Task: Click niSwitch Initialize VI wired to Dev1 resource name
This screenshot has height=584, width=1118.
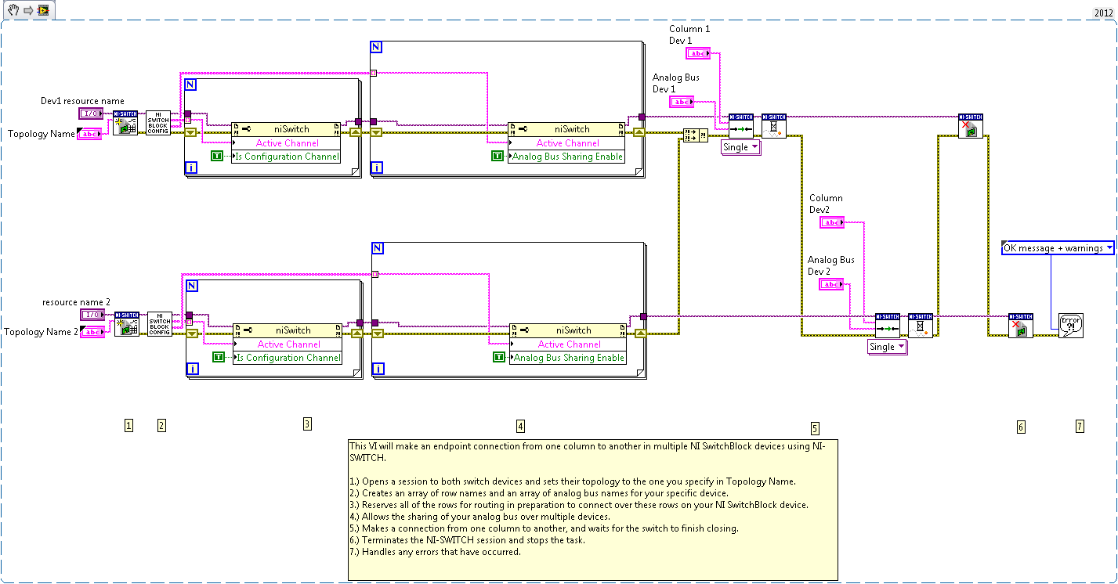Action: coord(125,123)
